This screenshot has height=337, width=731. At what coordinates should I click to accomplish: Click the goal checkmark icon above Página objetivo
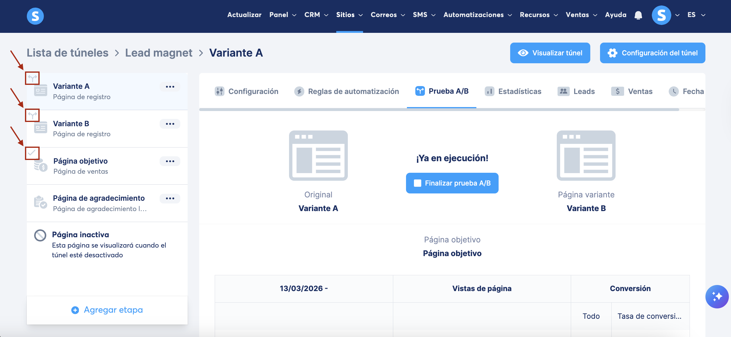click(x=32, y=153)
